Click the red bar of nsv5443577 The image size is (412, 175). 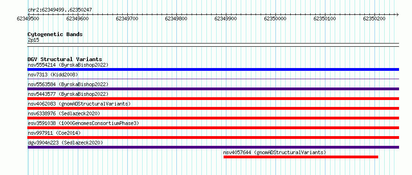(213, 99)
